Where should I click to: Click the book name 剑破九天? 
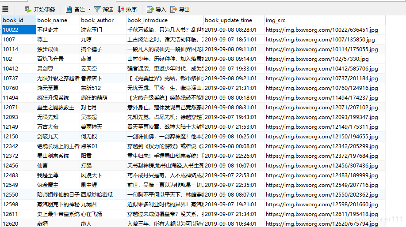click(x=48, y=137)
